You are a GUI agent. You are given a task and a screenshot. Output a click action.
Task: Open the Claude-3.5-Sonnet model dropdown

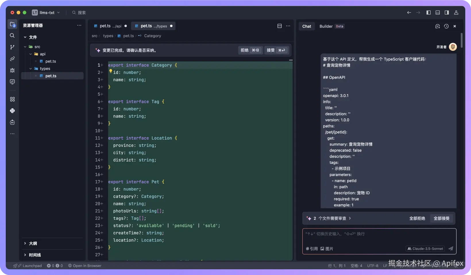pos(425,249)
